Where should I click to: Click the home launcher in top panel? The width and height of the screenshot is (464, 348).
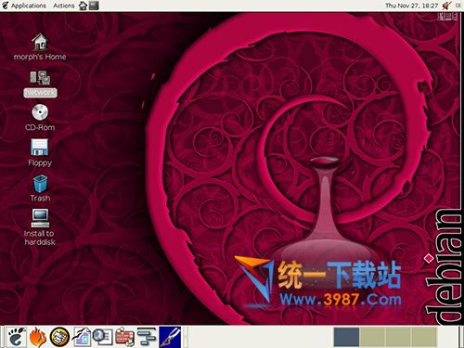pos(83,6)
